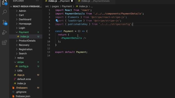Click 'Payment' in the breadcrumb
This screenshot has width=175, height=98.
67,7
